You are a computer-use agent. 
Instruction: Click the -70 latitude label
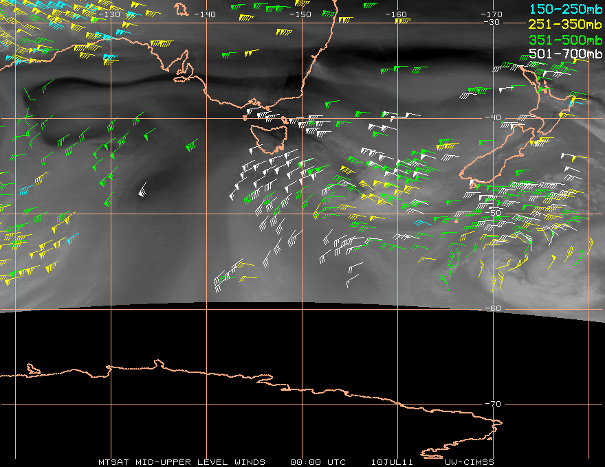(493, 404)
